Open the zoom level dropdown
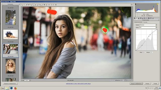 click(x=30, y=80)
